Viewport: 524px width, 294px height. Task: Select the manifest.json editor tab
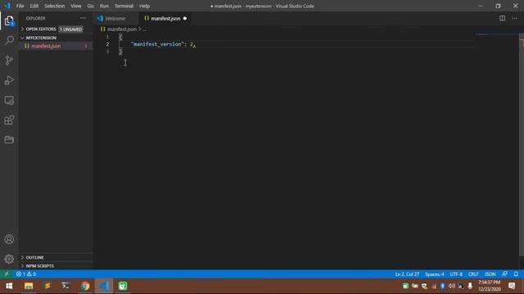point(165,18)
